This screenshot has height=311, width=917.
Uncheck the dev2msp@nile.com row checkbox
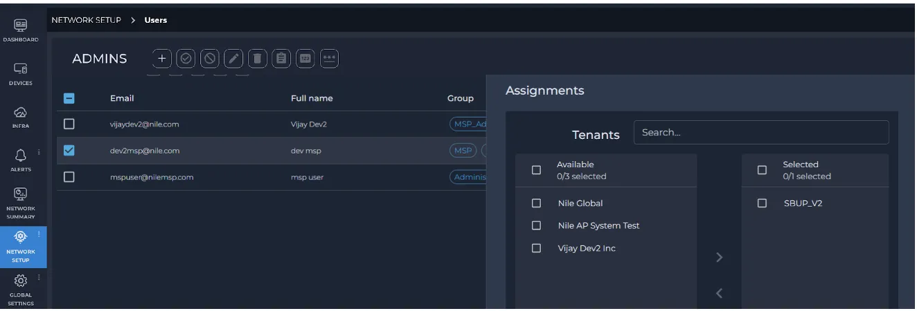[69, 150]
